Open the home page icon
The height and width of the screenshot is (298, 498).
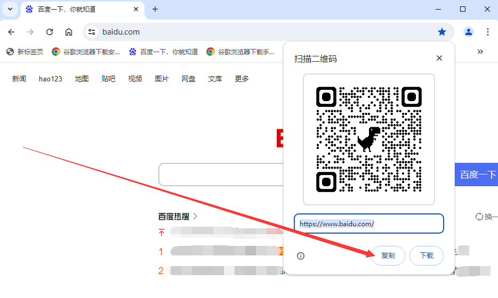point(69,32)
